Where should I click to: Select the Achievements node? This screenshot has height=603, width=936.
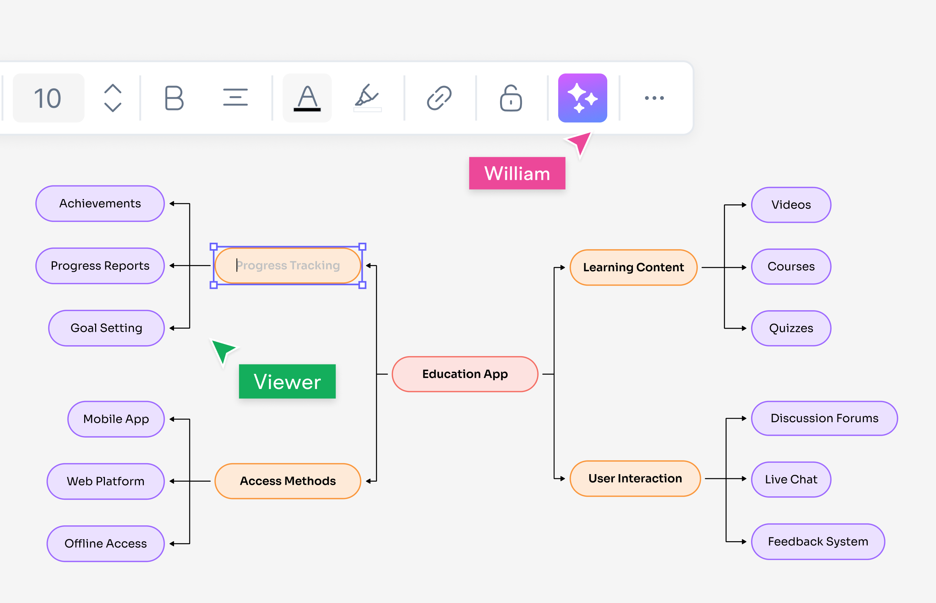click(100, 204)
